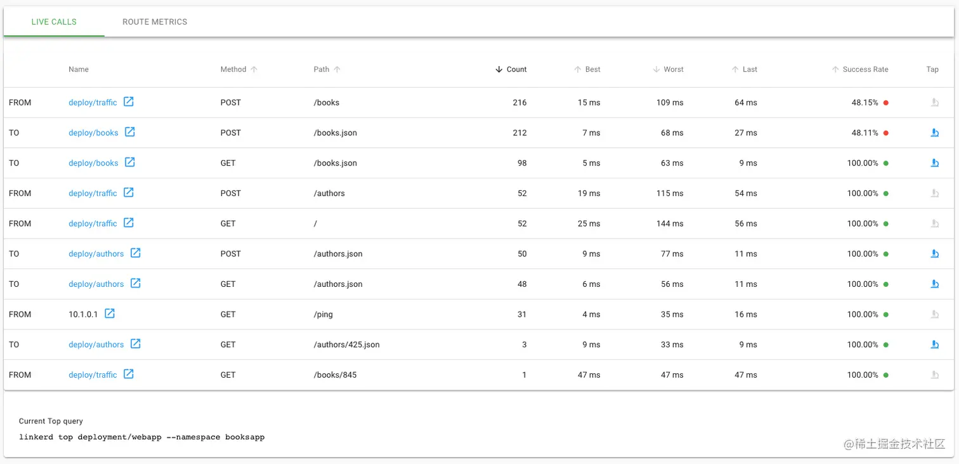Select the Live Calls tab
Viewport: 959px width, 464px height.
[x=54, y=22]
